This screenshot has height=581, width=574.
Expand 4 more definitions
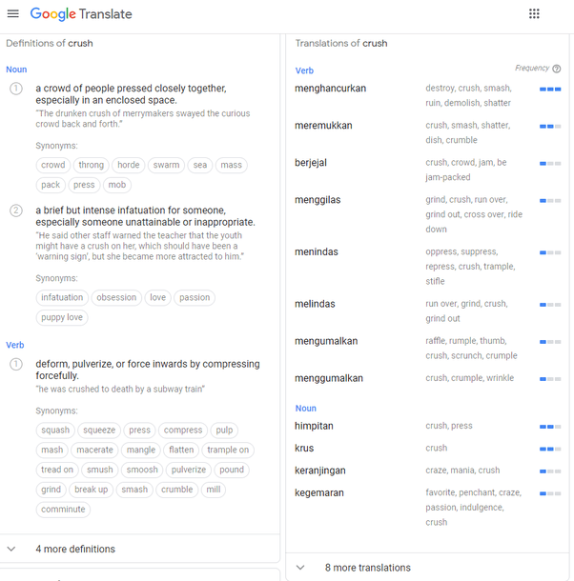pos(75,549)
